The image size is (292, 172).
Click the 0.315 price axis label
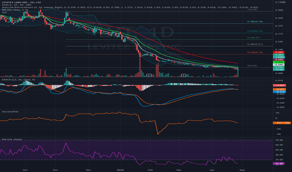(x=279, y=34)
